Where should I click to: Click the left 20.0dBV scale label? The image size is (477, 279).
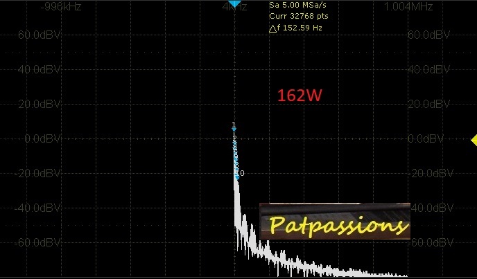click(x=33, y=104)
